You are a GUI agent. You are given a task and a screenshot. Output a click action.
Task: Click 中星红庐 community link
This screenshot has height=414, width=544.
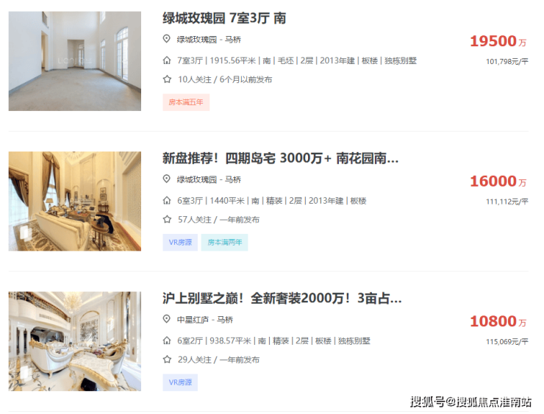(193, 320)
